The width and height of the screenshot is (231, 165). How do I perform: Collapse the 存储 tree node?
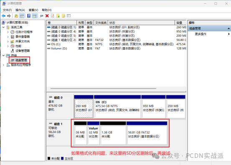3,56
